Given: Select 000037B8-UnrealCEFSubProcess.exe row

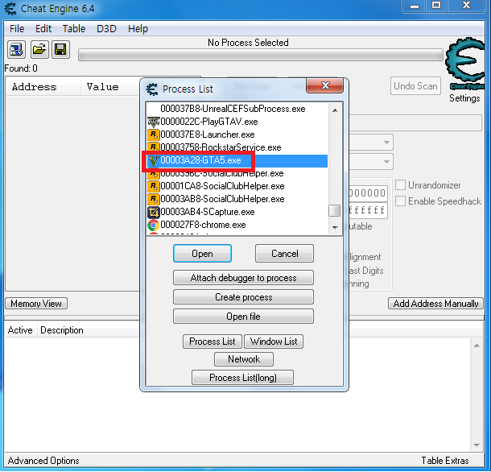Looking at the screenshot, I should click(237, 109).
